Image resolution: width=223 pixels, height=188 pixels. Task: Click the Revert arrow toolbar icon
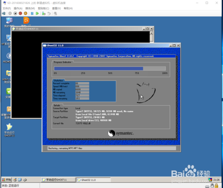click(49, 13)
